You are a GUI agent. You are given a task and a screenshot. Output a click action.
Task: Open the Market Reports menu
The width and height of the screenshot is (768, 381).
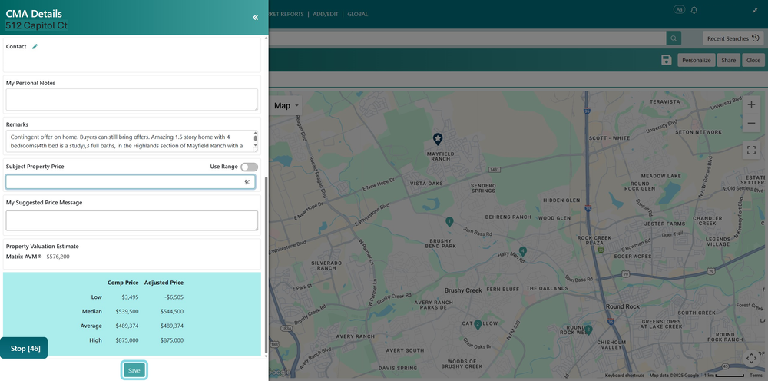pyautogui.click(x=286, y=14)
